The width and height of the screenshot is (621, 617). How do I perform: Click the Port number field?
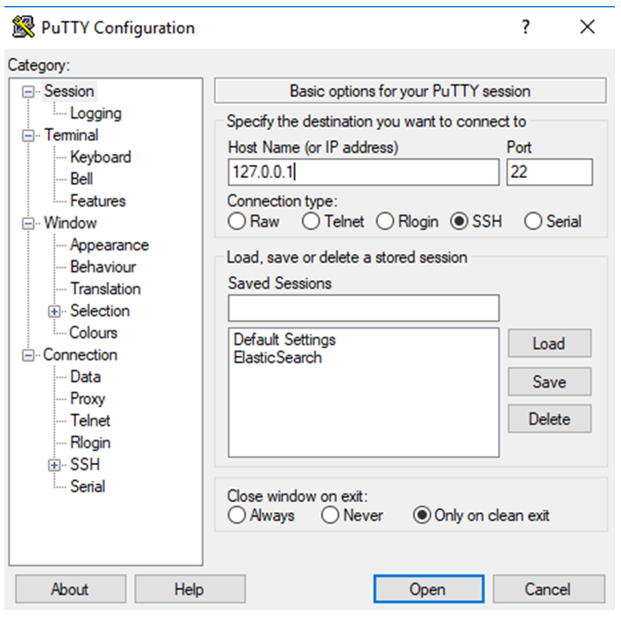coord(549,172)
